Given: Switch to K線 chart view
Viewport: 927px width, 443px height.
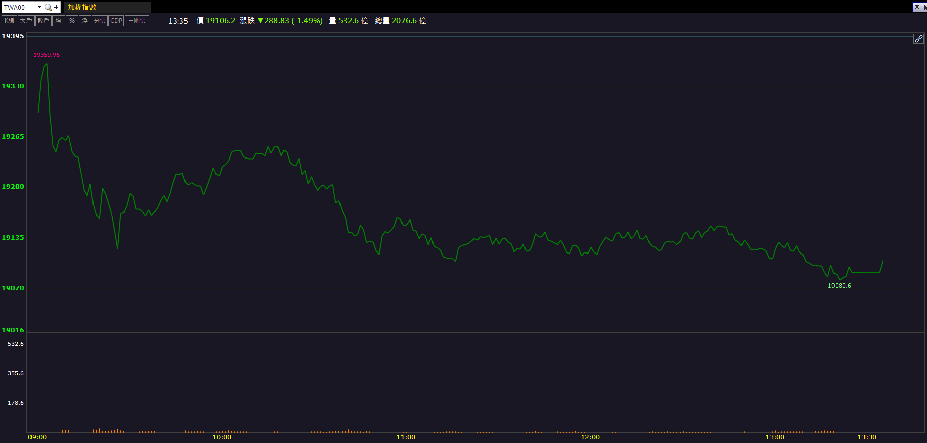Looking at the screenshot, I should tap(10, 21).
